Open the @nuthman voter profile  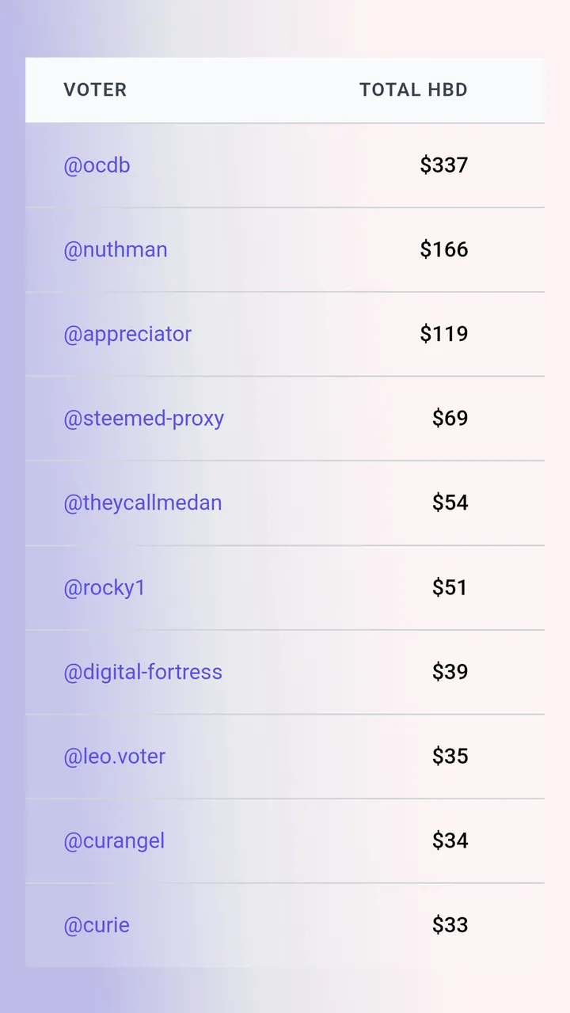116,249
